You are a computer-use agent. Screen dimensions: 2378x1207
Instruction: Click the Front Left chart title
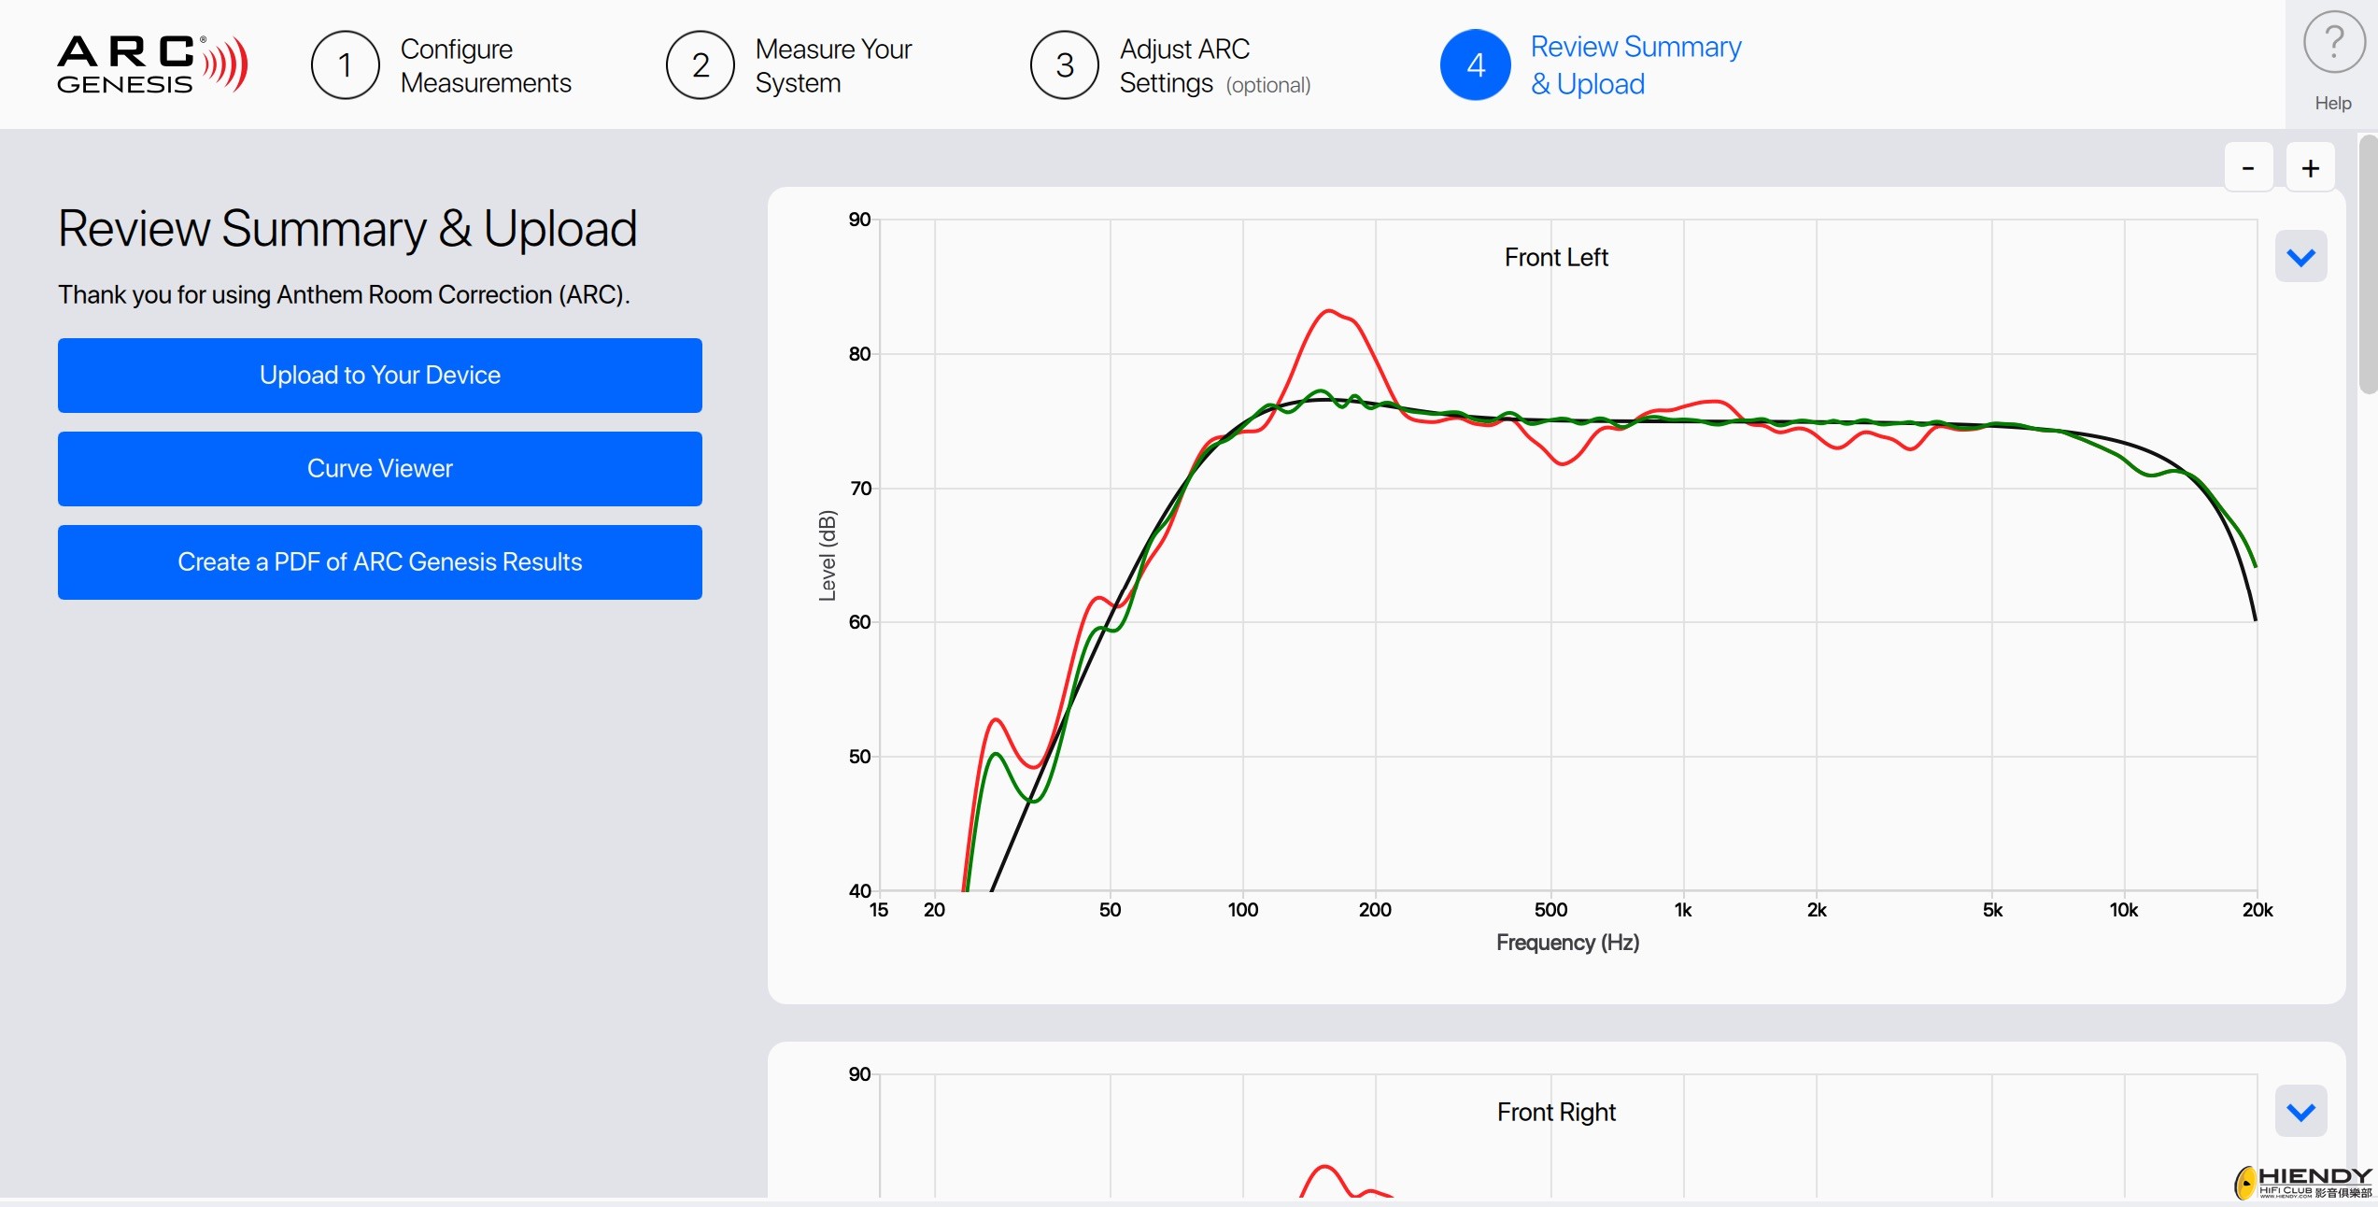point(1556,258)
